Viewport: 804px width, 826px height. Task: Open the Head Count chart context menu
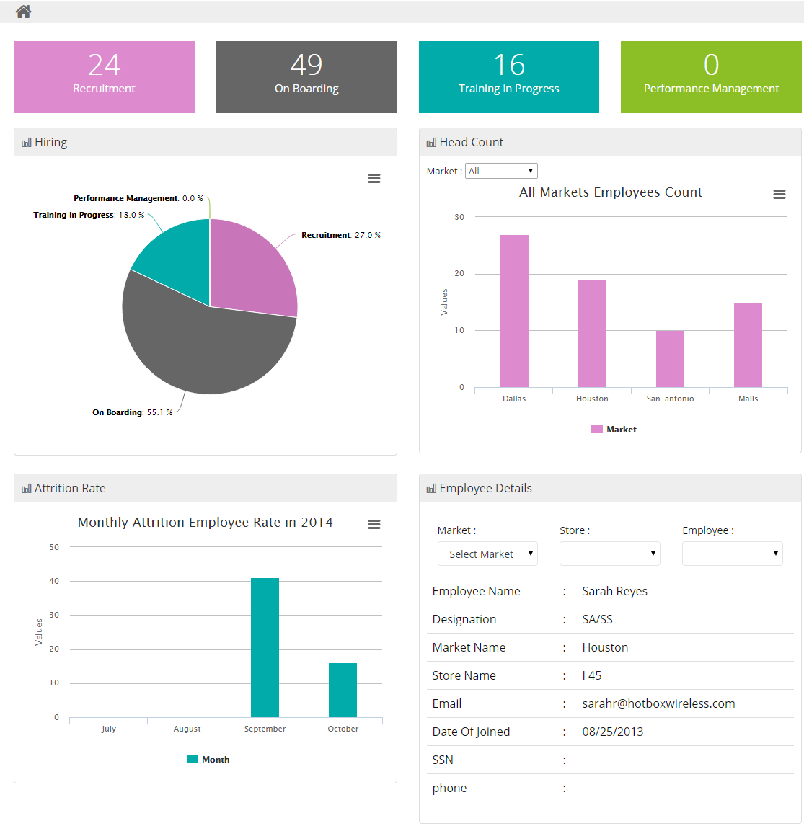(779, 195)
